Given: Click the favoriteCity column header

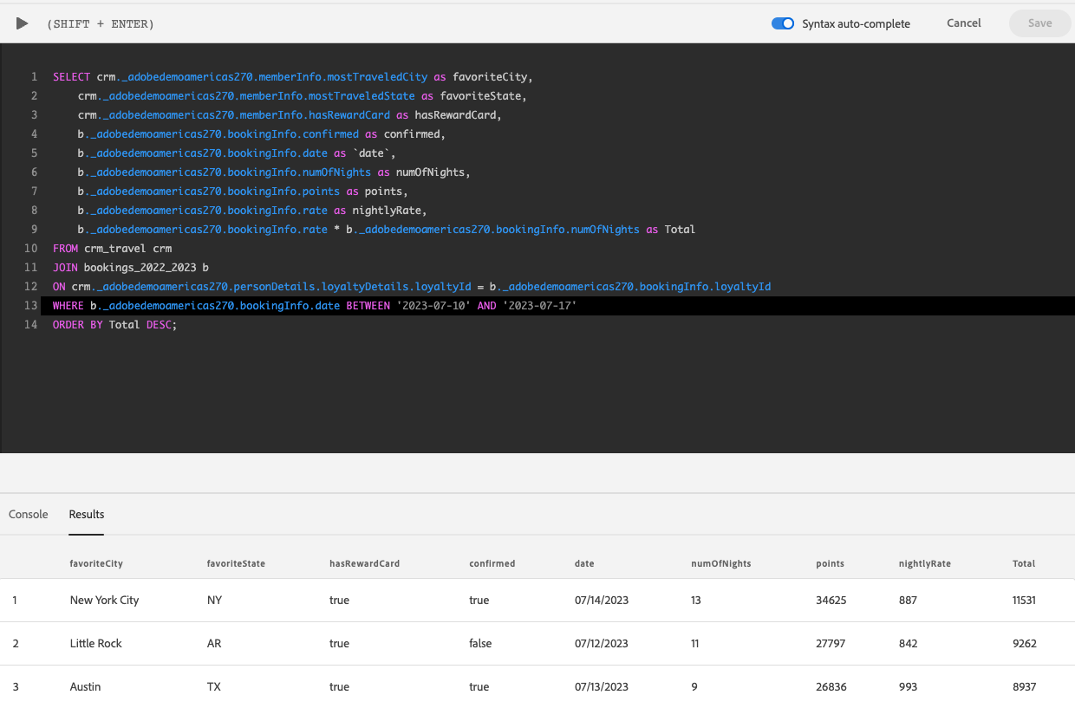Looking at the screenshot, I should pyautogui.click(x=96, y=563).
